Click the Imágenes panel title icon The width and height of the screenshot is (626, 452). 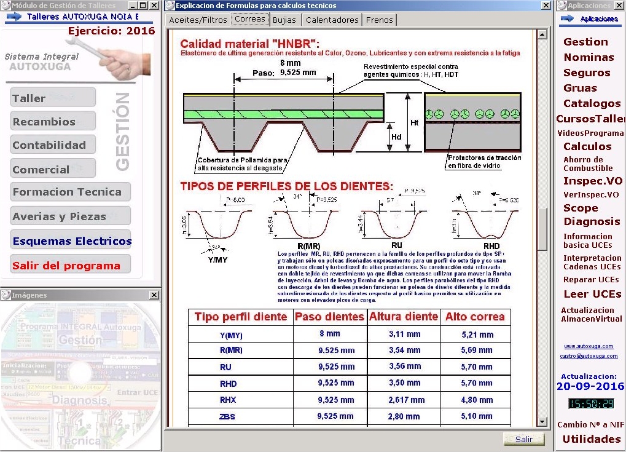tap(6, 295)
